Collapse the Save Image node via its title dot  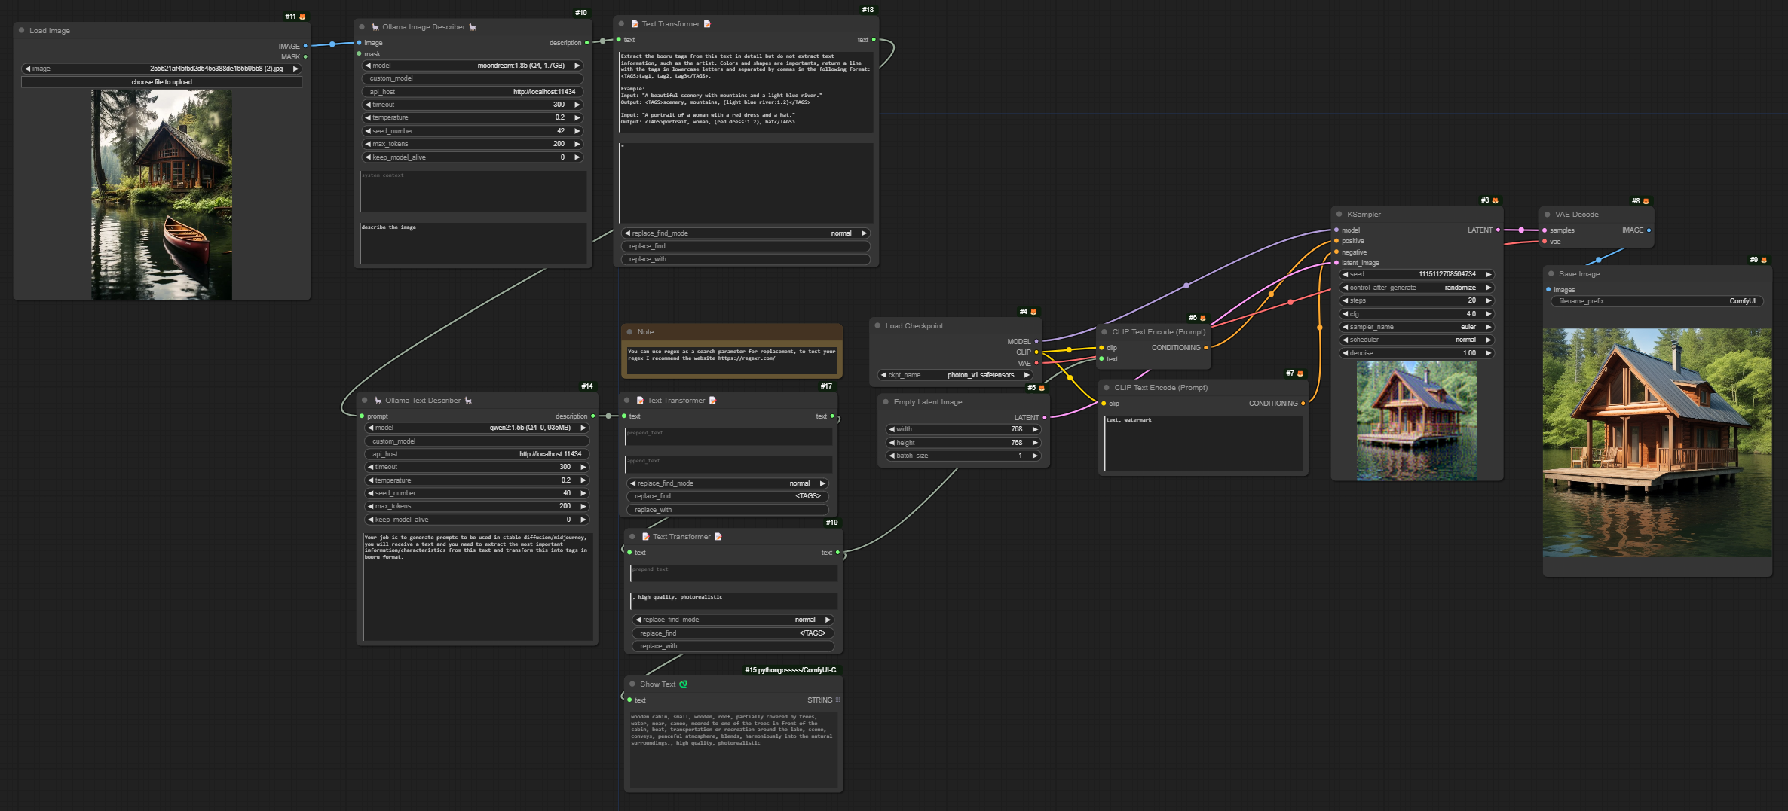[1551, 274]
